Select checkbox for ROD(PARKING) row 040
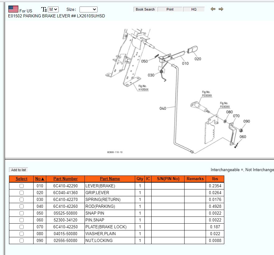 [21, 207]
